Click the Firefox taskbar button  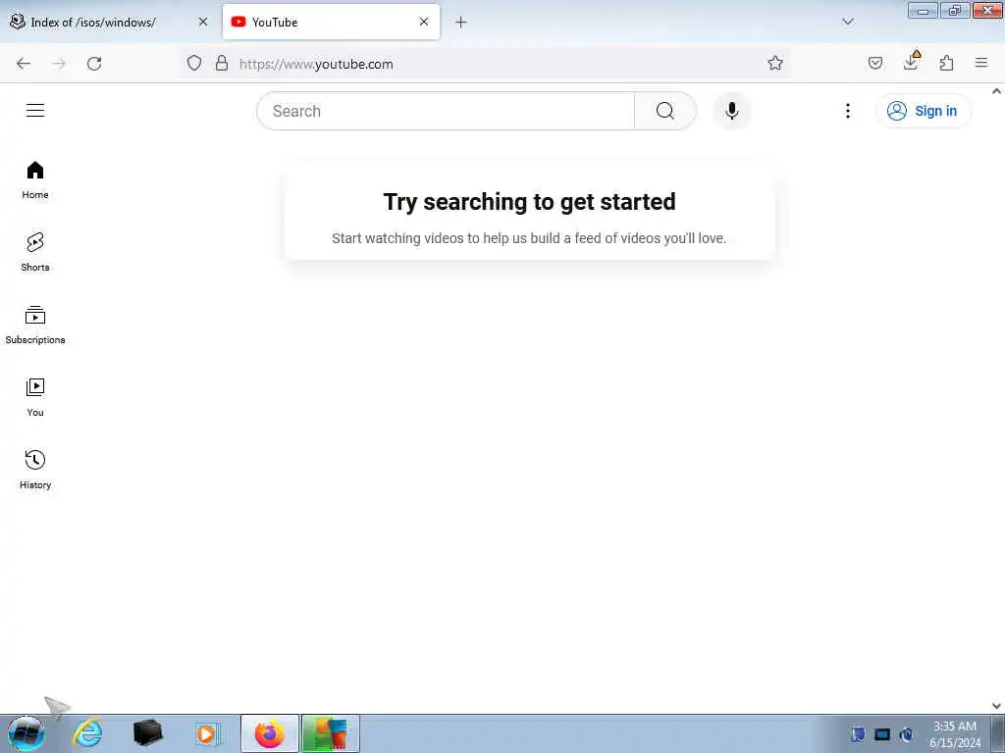pyautogui.click(x=269, y=733)
